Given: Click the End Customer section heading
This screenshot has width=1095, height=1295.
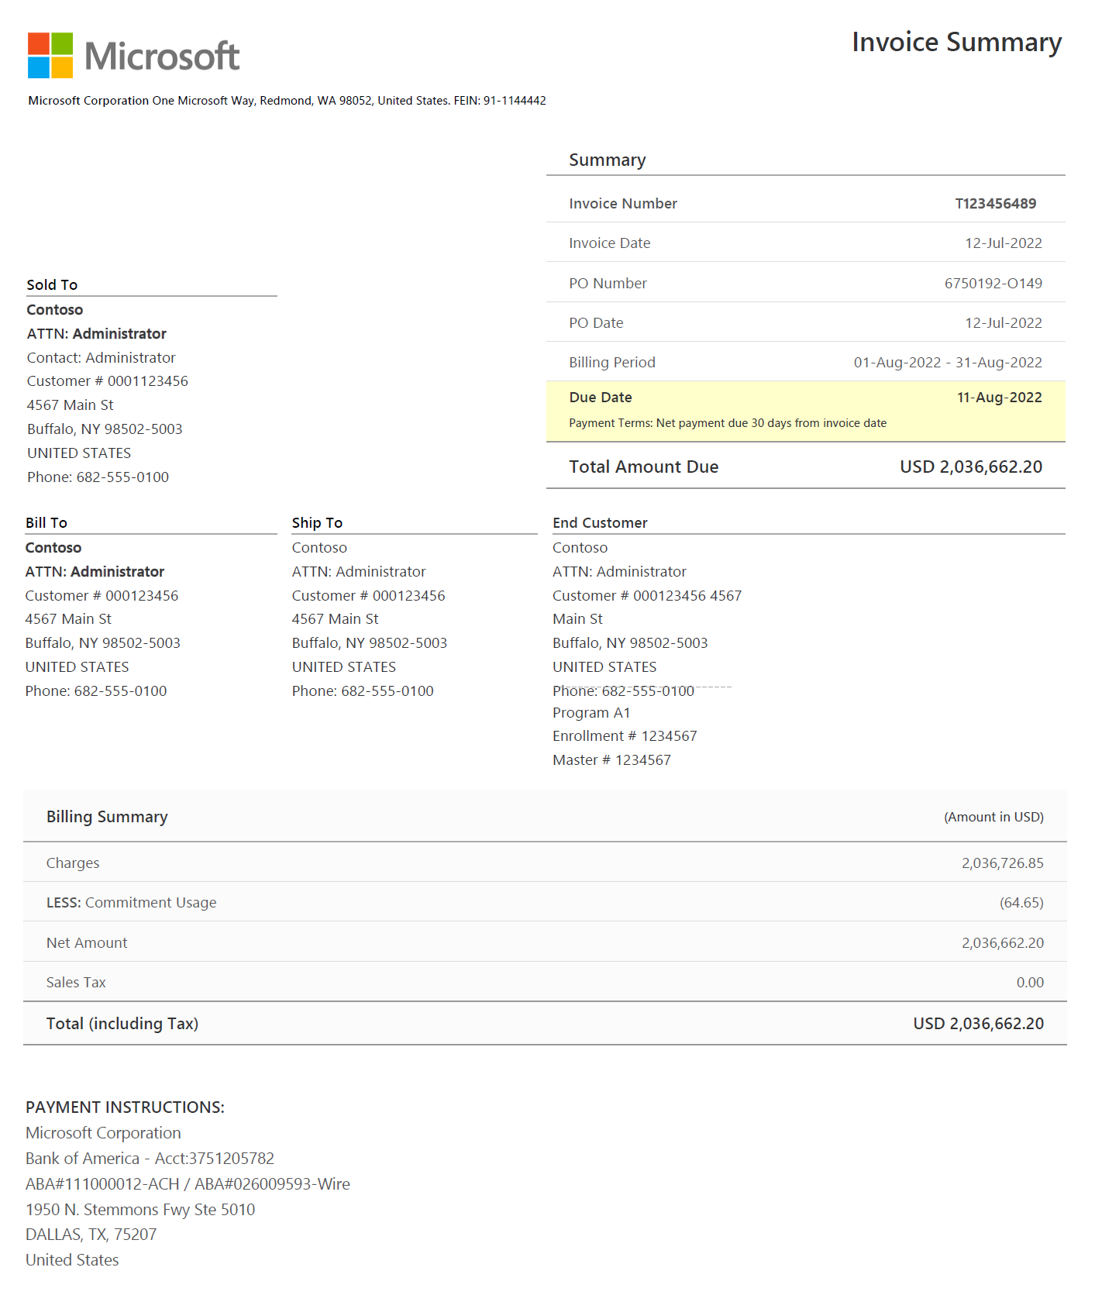Looking at the screenshot, I should click(600, 523).
